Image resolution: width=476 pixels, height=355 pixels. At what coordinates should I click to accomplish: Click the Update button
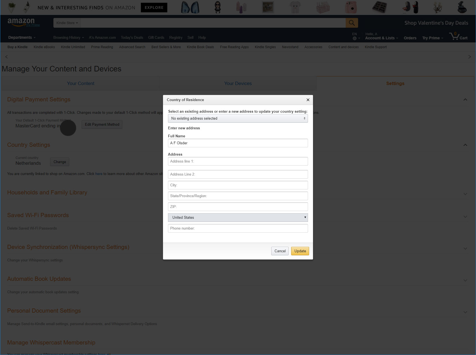[x=300, y=251]
